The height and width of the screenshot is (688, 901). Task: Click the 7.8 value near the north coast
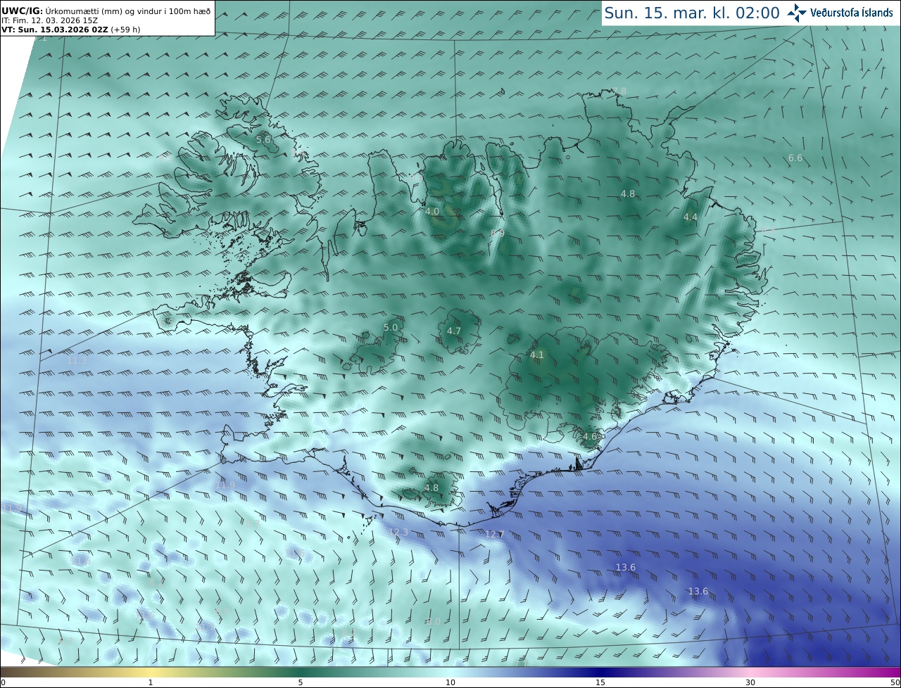pyautogui.click(x=619, y=91)
